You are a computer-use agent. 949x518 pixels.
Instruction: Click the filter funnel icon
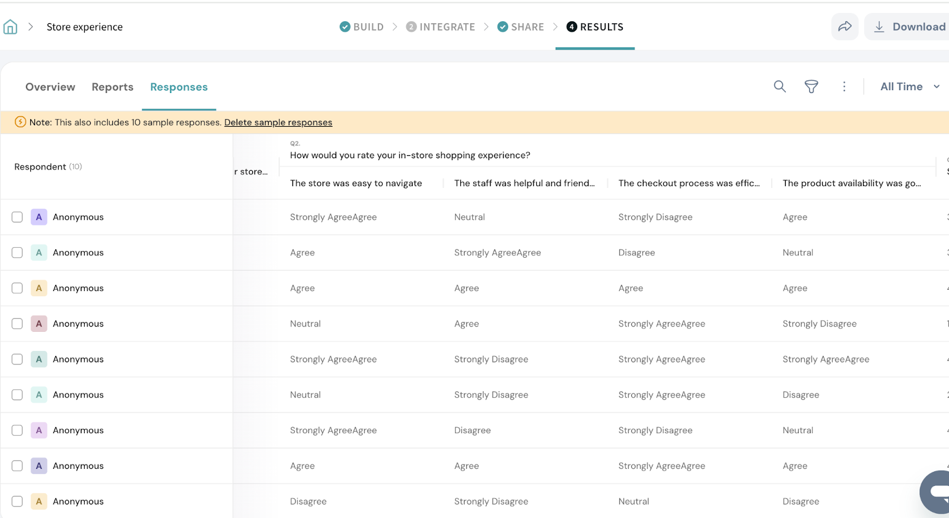(x=811, y=87)
